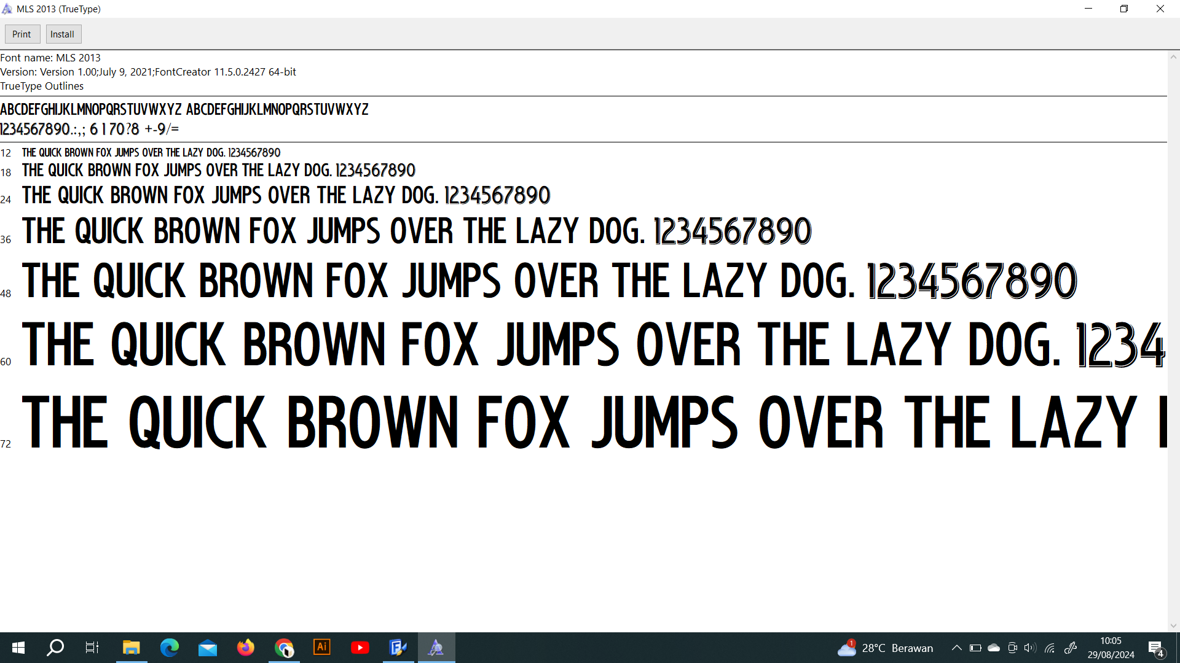This screenshot has height=663, width=1180.
Task: Open the Windows Start menu
Action: (x=18, y=648)
